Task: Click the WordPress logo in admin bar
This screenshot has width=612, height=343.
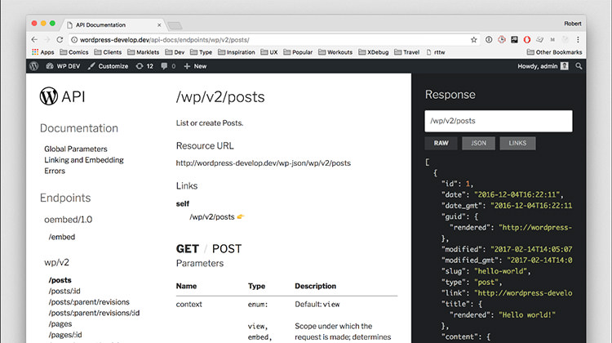Action: (35, 66)
